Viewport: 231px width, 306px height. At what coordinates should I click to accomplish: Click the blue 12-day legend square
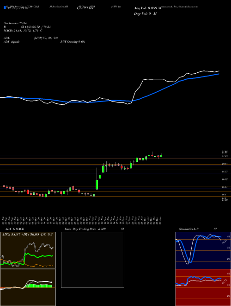tap(5, 8)
